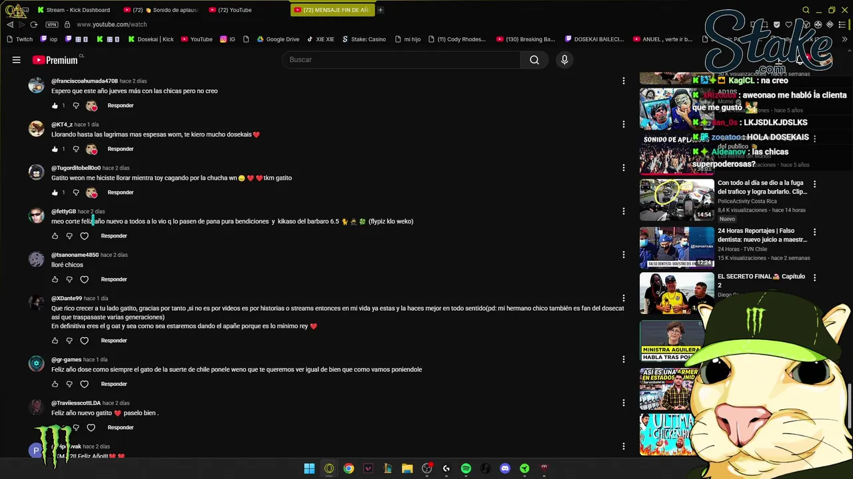Open the YouTube hamburger guide menu
This screenshot has width=853, height=479.
tap(16, 60)
